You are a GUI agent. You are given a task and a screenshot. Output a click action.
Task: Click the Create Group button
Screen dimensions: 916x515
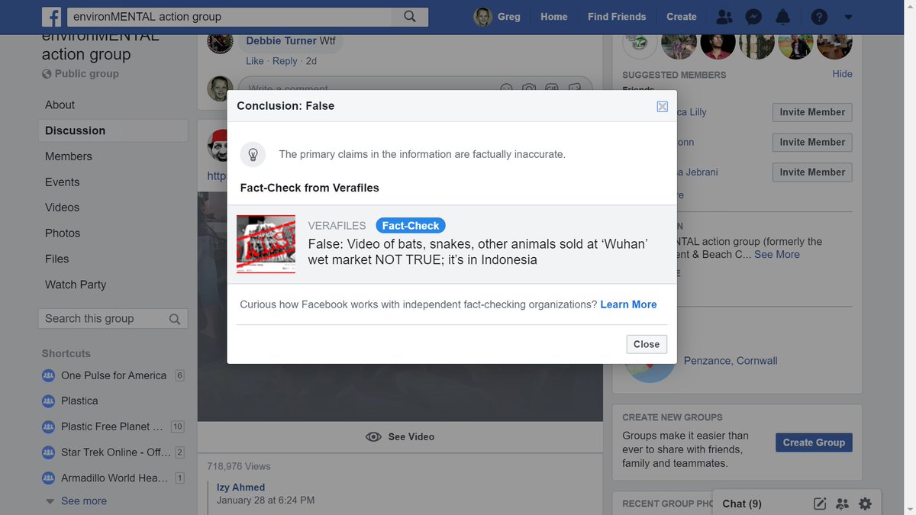click(x=814, y=443)
